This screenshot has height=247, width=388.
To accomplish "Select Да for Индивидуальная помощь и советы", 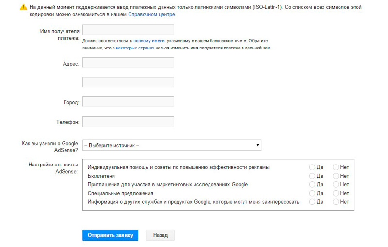I will [312, 167].
